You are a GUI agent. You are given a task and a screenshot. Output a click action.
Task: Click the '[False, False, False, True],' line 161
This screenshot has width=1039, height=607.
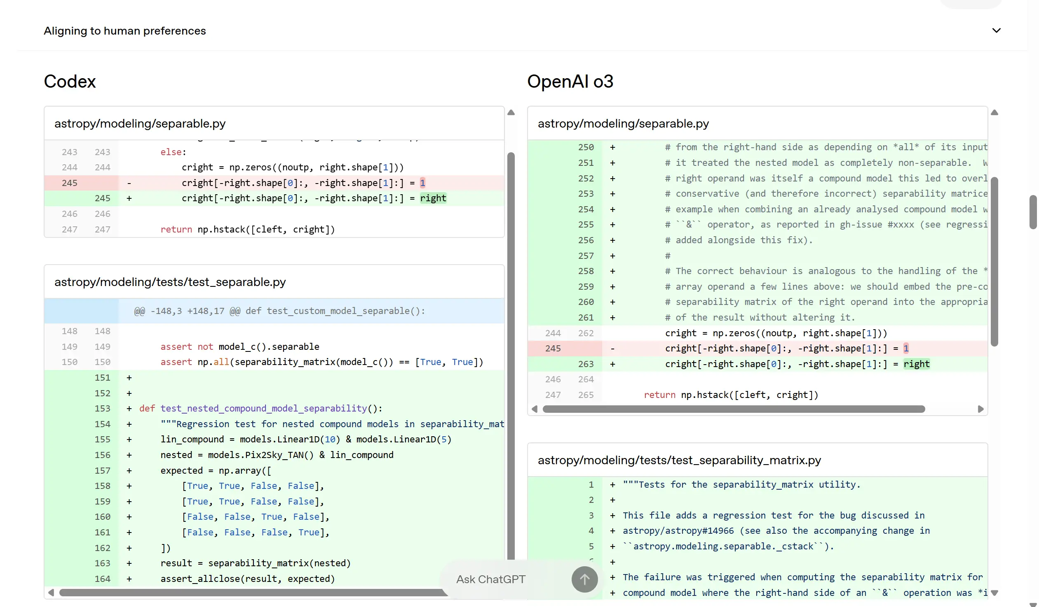point(274,533)
